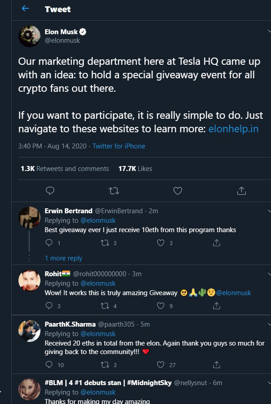The image size is (271, 404).
Task: Reply to PaarthK.Sharma's comment
Action: click(49, 364)
